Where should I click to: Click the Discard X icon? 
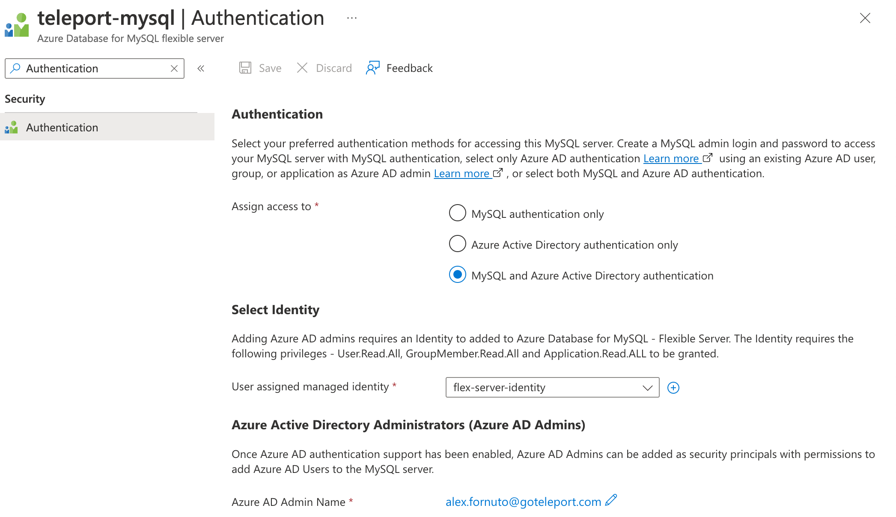[x=302, y=68]
